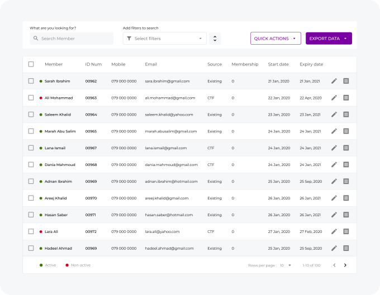
Task: Open details list icon for Hadeel Ahmad
Action: tap(346, 248)
